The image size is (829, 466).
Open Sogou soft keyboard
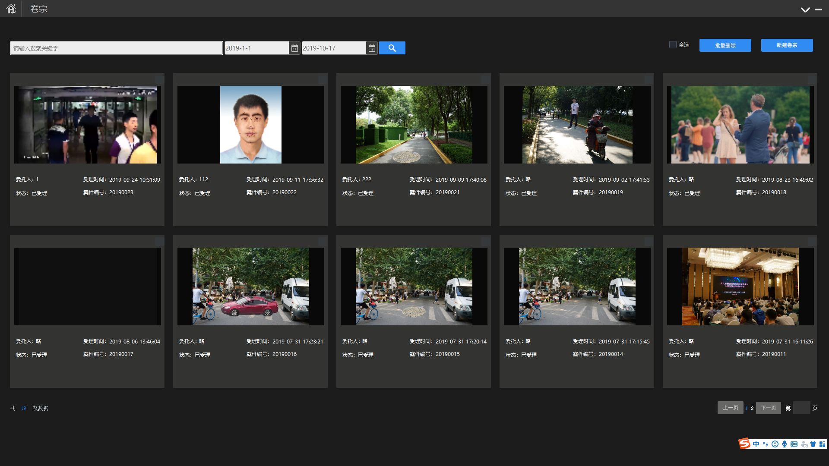pos(794,444)
